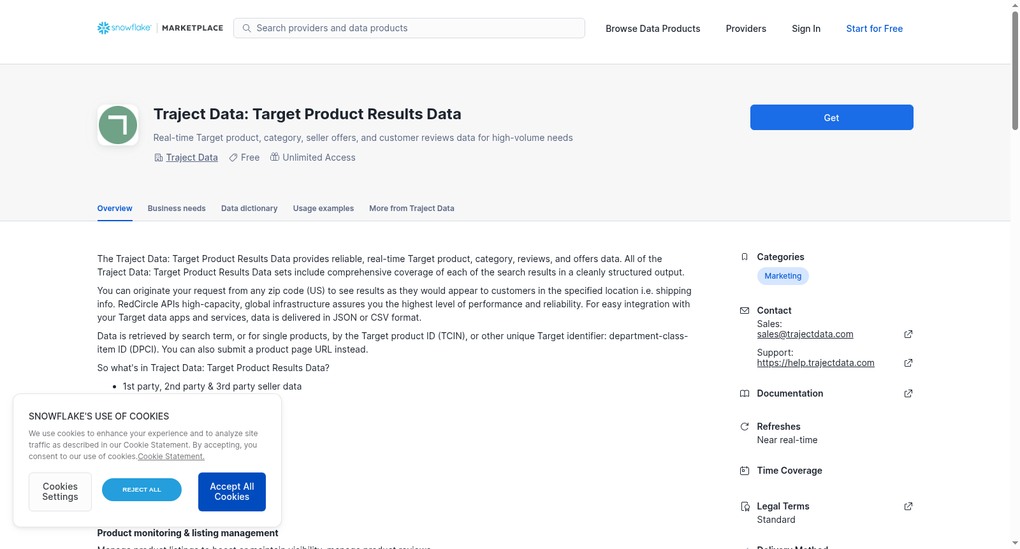This screenshot has width=1020, height=549.
Task: Open the https://help.trajectdata.com support link
Action: point(816,363)
